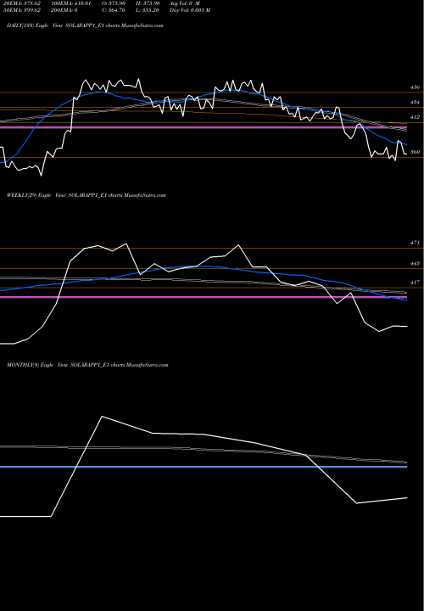Click the 412 price label on daily chart
Screen dimensions: 424x611
point(415,117)
